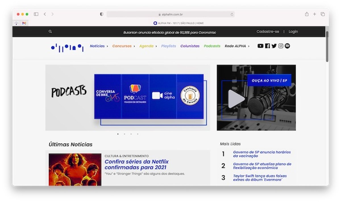
Task: Open the Concursos menu
Action: [x=122, y=46]
